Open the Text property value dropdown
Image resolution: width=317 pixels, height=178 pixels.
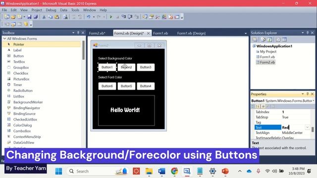click(x=307, y=128)
